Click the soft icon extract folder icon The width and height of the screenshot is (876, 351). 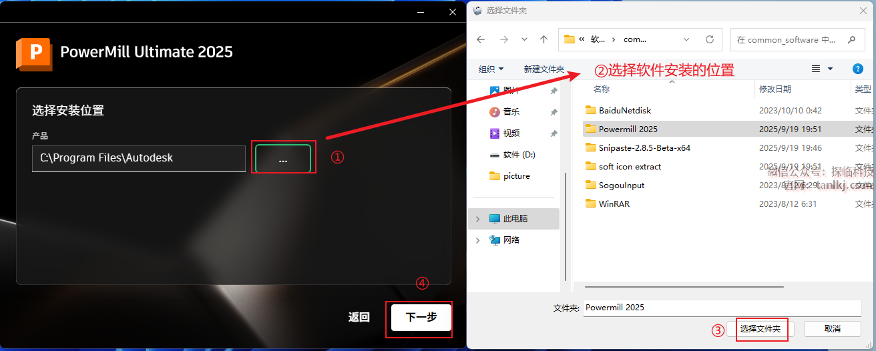point(590,166)
